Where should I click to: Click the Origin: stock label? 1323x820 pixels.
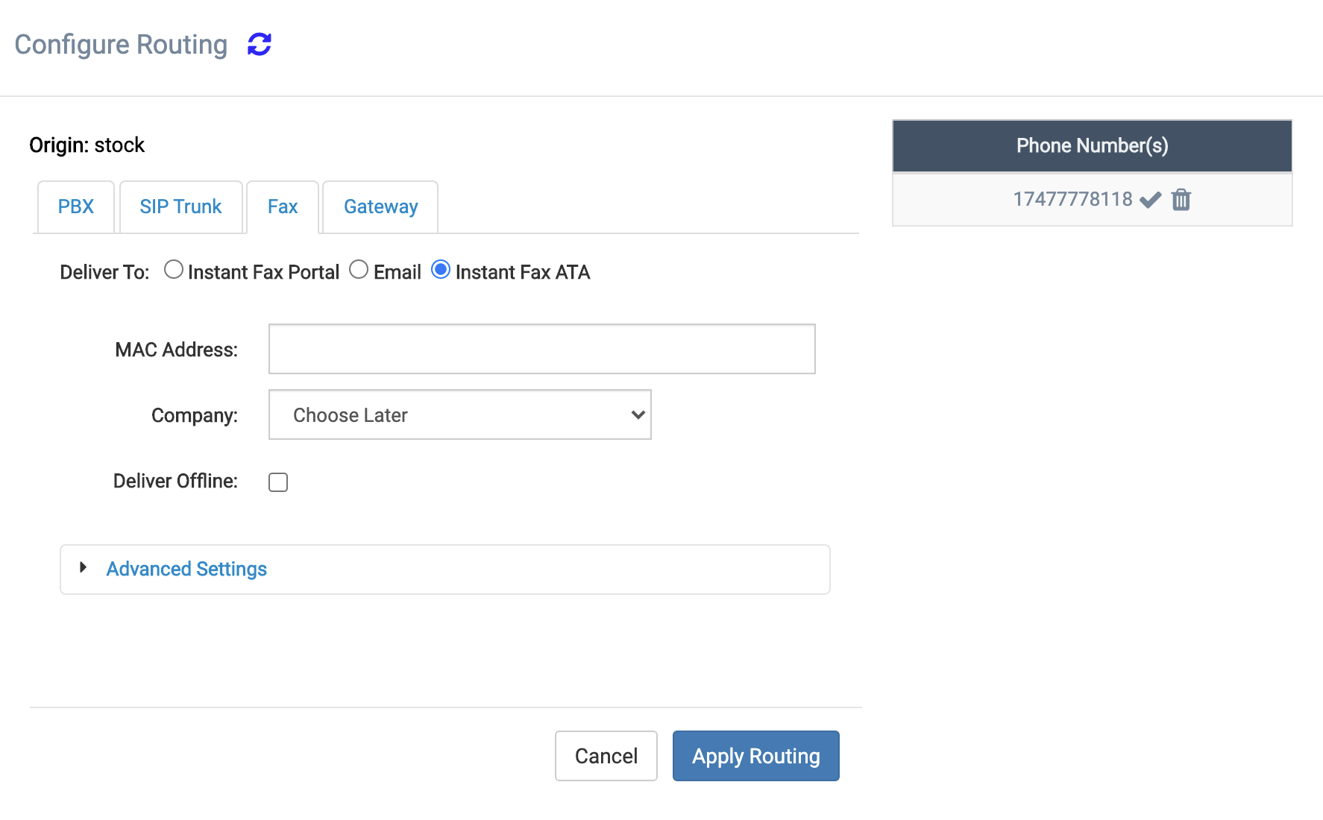87,145
